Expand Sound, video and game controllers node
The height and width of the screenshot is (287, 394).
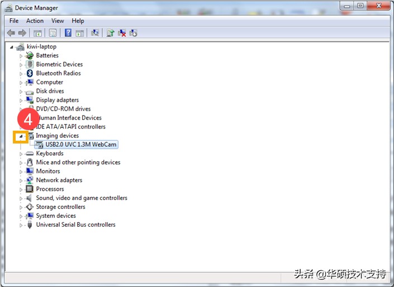pos(21,198)
